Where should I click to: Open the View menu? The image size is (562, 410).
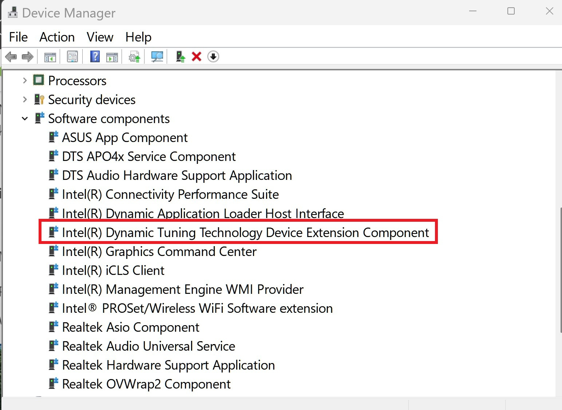100,37
